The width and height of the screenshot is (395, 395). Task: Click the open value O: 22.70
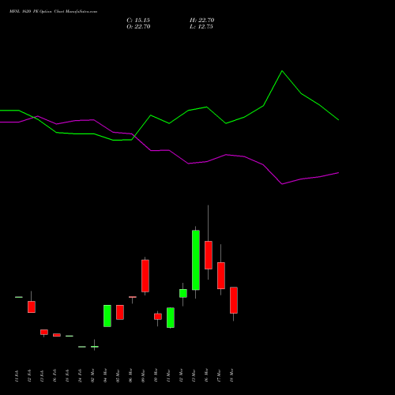coord(138,27)
